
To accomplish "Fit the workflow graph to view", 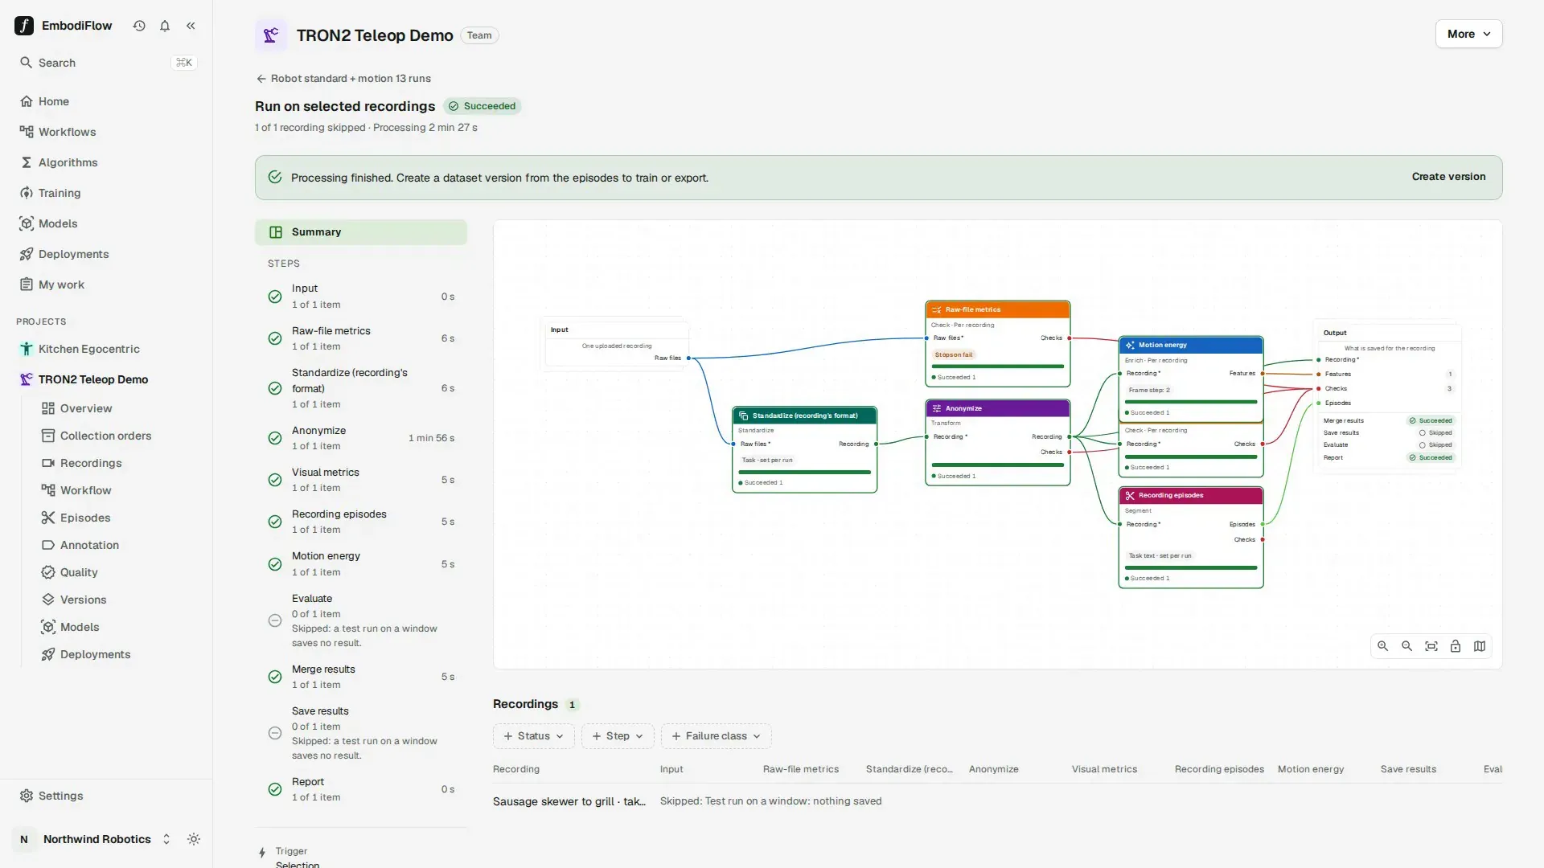I will (1431, 646).
